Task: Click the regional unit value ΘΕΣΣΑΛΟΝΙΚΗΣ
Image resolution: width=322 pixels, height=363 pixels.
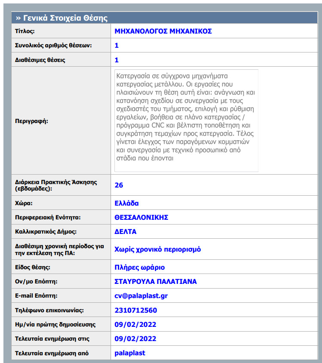Action: [x=141, y=217]
